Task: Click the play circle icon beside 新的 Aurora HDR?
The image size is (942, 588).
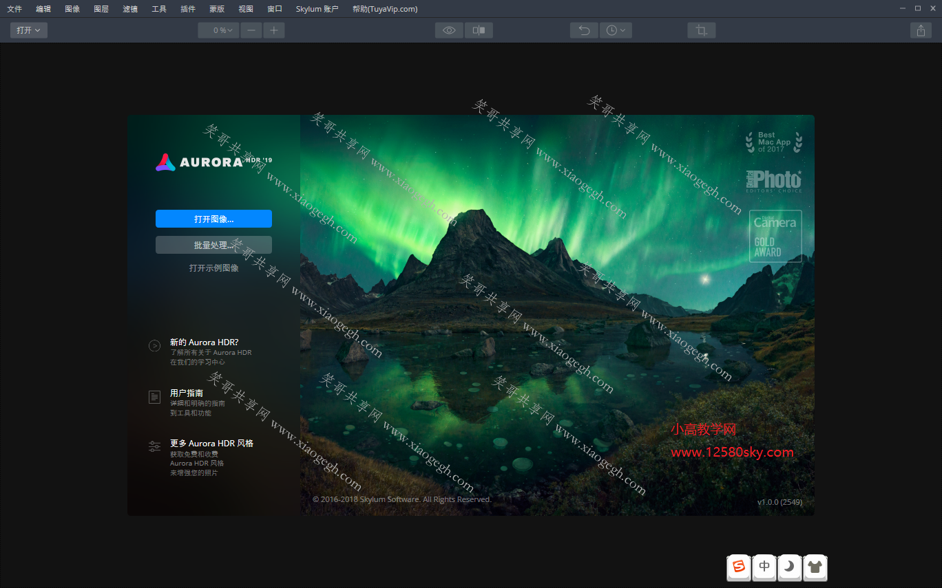Action: [x=155, y=346]
